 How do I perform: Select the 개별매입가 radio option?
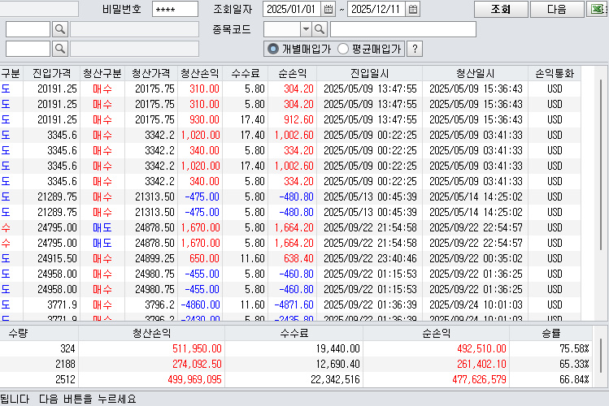pyautogui.click(x=298, y=49)
